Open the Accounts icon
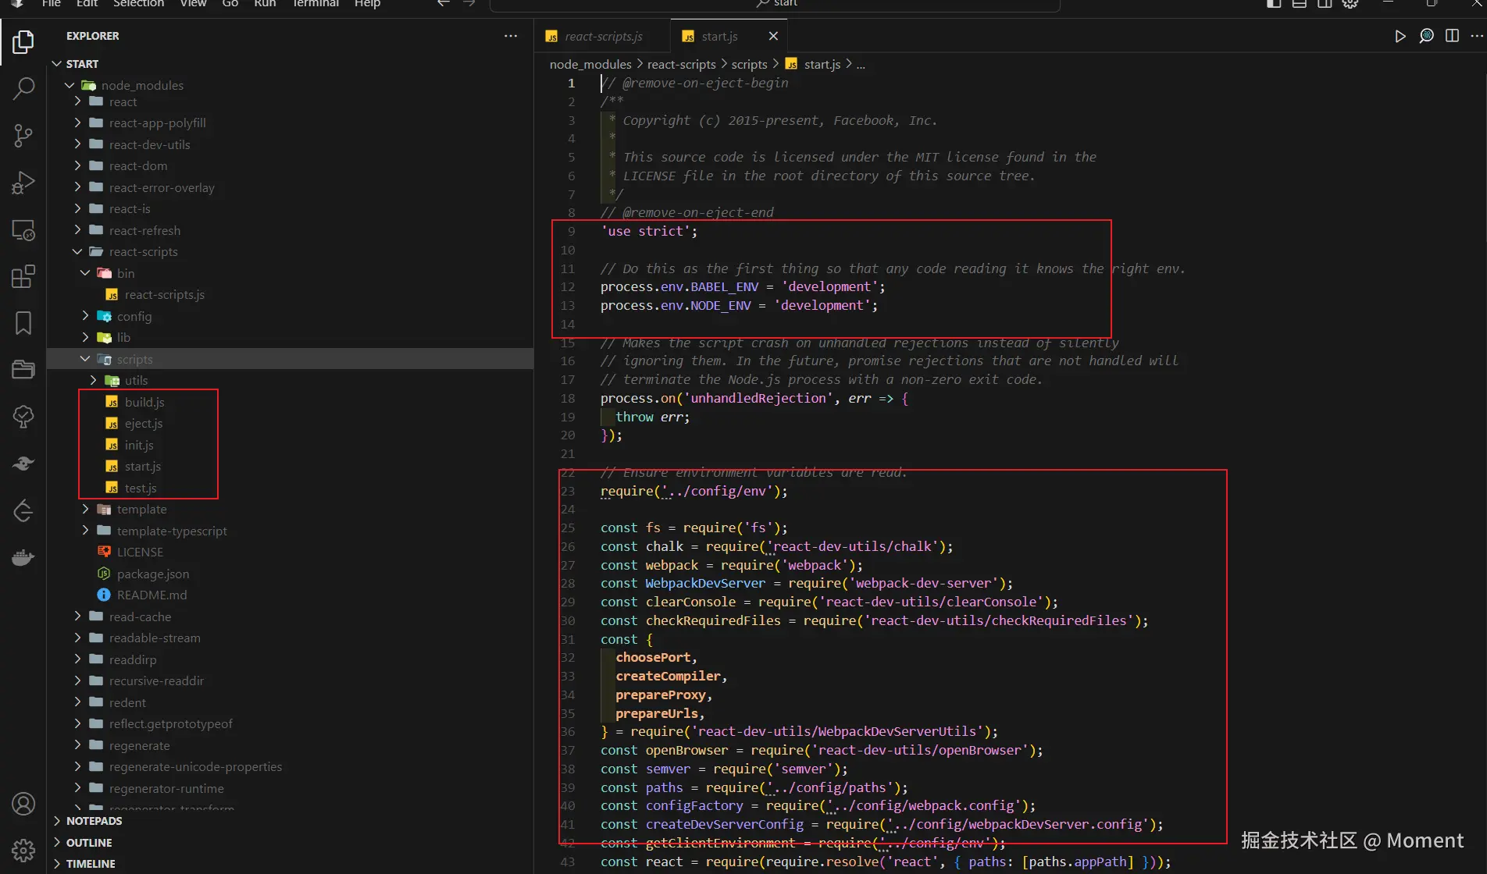This screenshot has width=1487, height=874. [x=23, y=804]
